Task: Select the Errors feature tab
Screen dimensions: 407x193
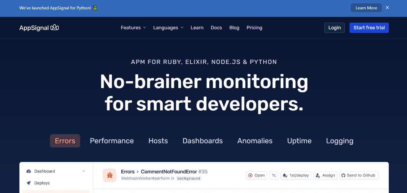Action: click(x=65, y=141)
